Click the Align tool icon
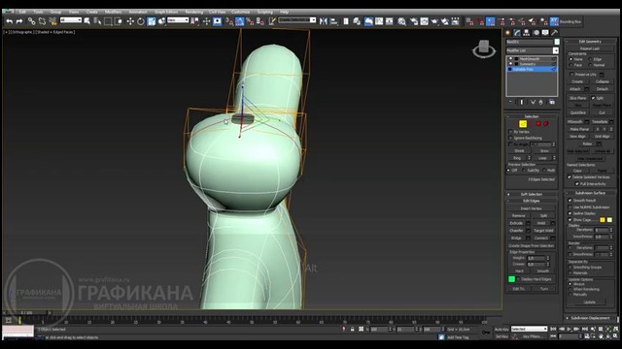 click(333, 21)
